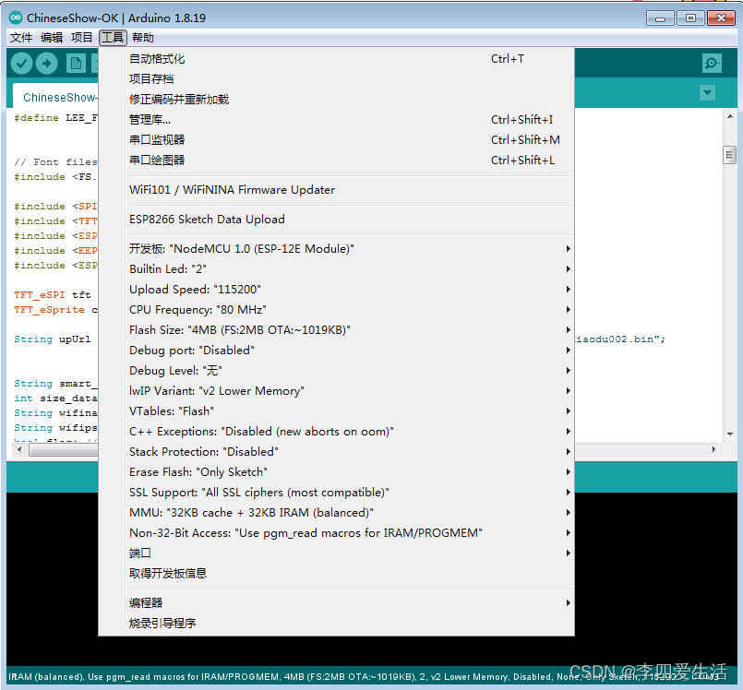The width and height of the screenshot is (743, 690).
Task: Click the editor vertical scrollbar thumb
Action: (x=730, y=155)
